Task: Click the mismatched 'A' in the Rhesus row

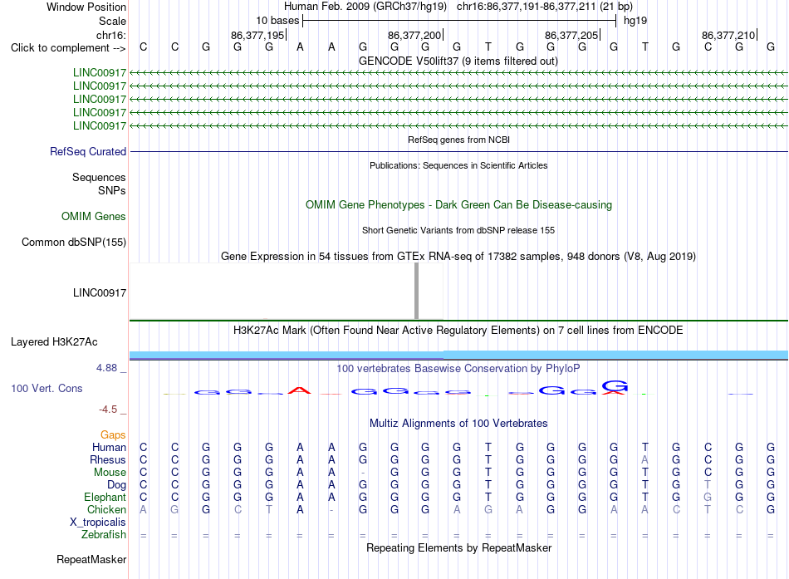Action: 645,459
